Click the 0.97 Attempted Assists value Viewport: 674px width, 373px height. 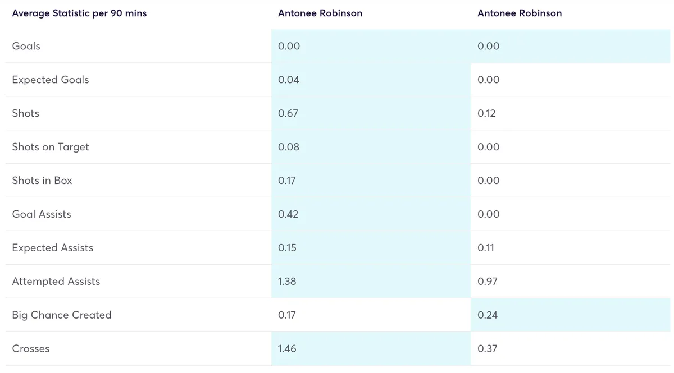pyautogui.click(x=488, y=282)
